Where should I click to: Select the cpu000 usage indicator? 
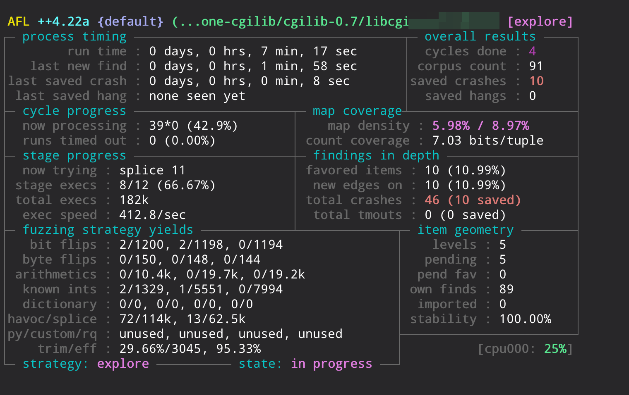tap(524, 349)
